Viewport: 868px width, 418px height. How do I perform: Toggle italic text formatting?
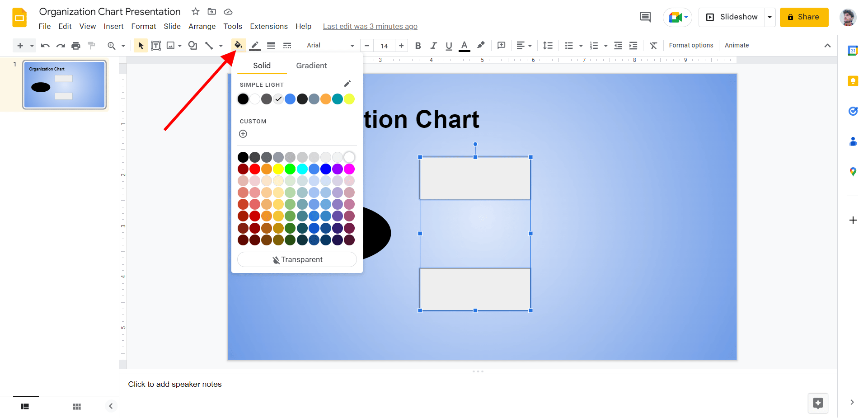(x=433, y=46)
